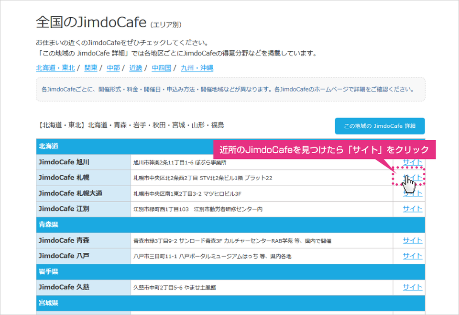Viewport: 459px width, 315px height.
Task: Click the 江別市緑町西1丁目103 address cell
Action: [262, 209]
